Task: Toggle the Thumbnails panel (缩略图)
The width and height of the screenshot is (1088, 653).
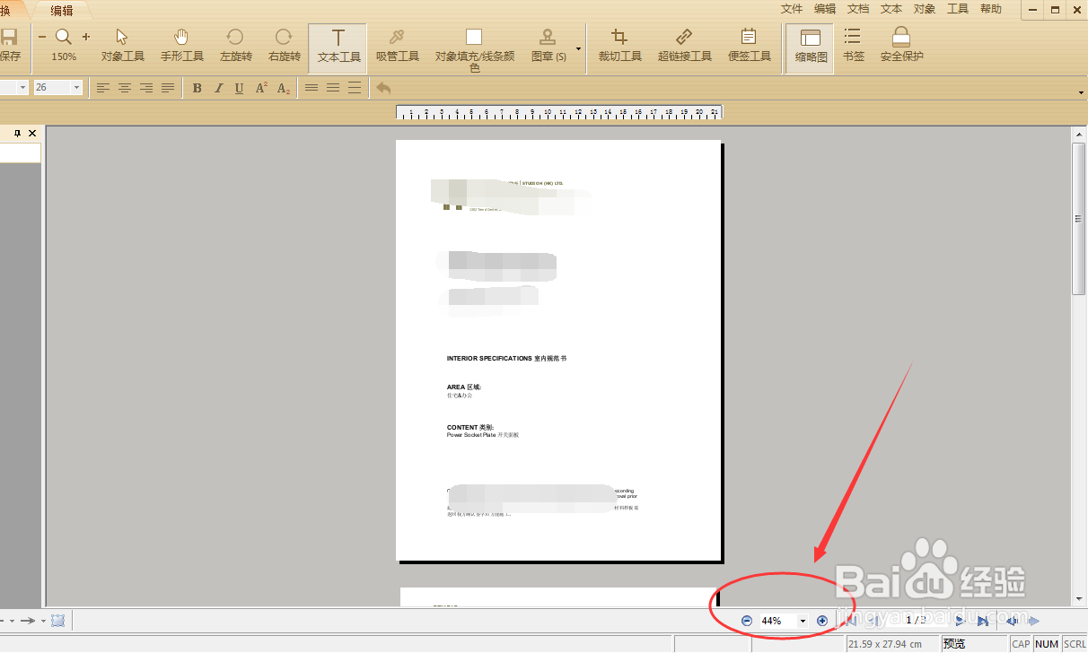Action: 811,48
